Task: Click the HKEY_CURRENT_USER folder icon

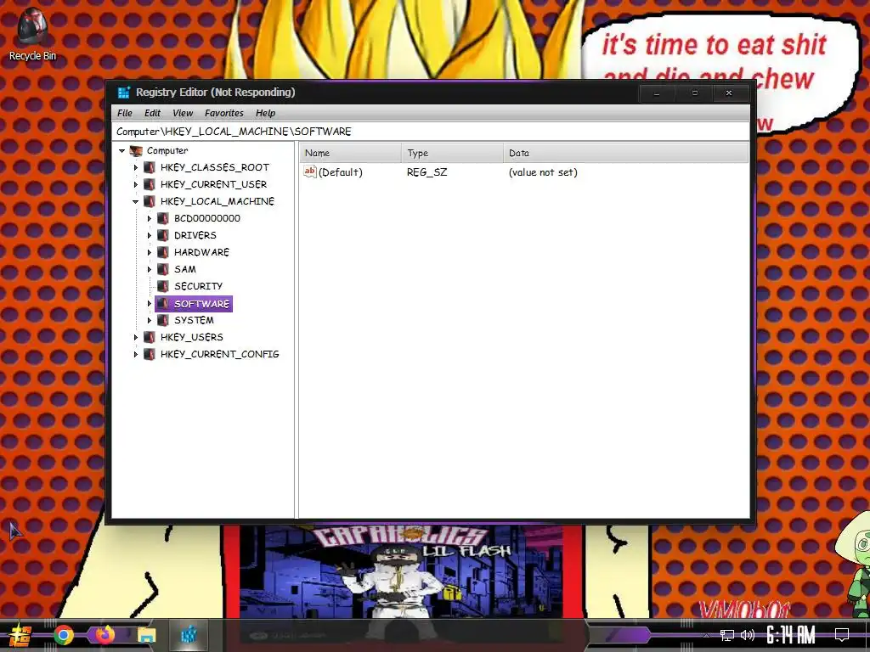Action: [x=149, y=184]
